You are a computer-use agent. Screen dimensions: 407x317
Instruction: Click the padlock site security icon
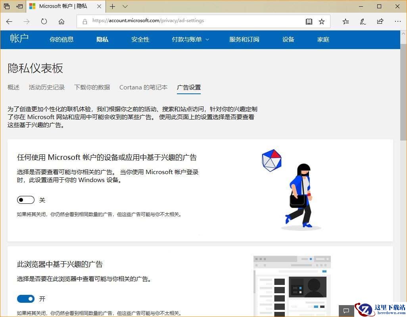84,21
